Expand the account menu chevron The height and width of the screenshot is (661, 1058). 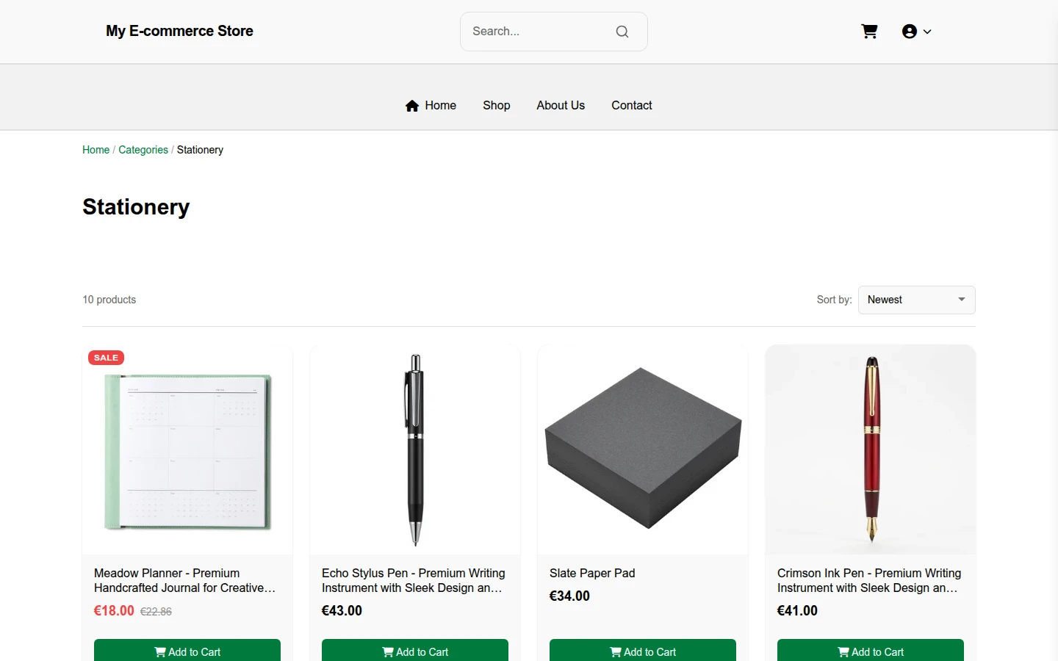pos(927,32)
